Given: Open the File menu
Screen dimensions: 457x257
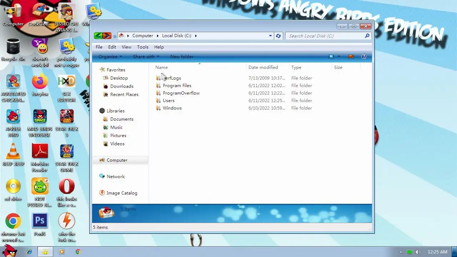Looking at the screenshot, I should [99, 47].
